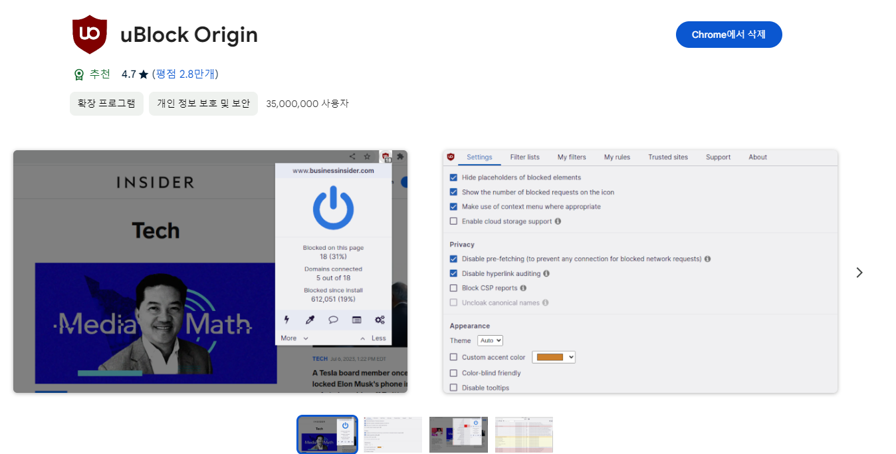This screenshot has height=454, width=896.
Task: Click the uBlock toolbar icon in screenshot
Action: click(386, 158)
